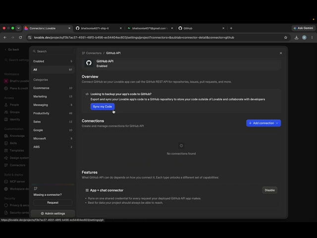317x238 pixels.
Task: Click the Go back link
Action: click(12, 50)
